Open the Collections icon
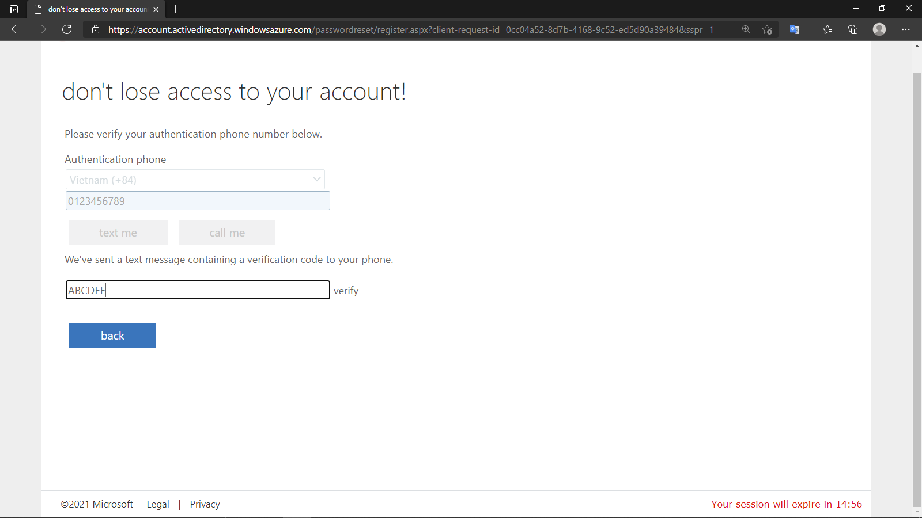This screenshot has height=518, width=922. pyautogui.click(x=853, y=29)
